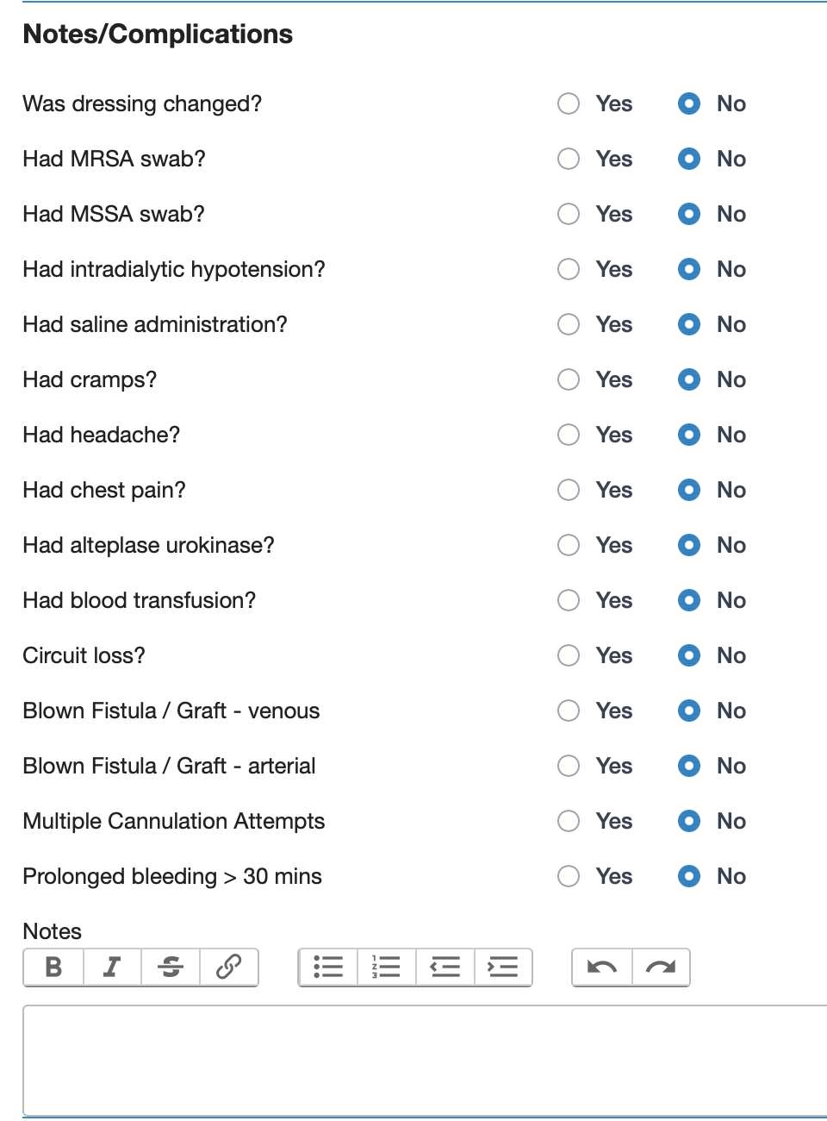Create a numbered list in Notes
The width and height of the screenshot is (827, 1121).
pos(386,968)
